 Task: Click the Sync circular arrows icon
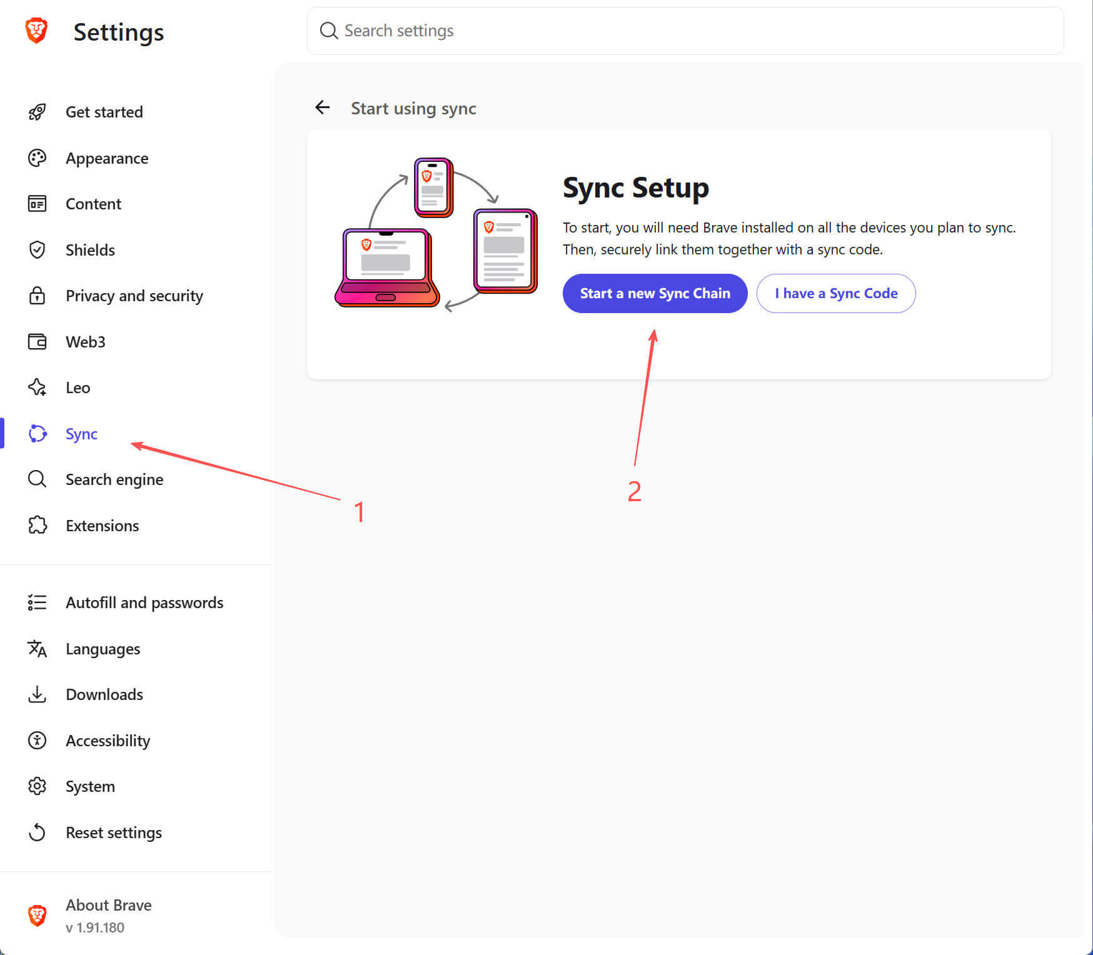pos(38,434)
